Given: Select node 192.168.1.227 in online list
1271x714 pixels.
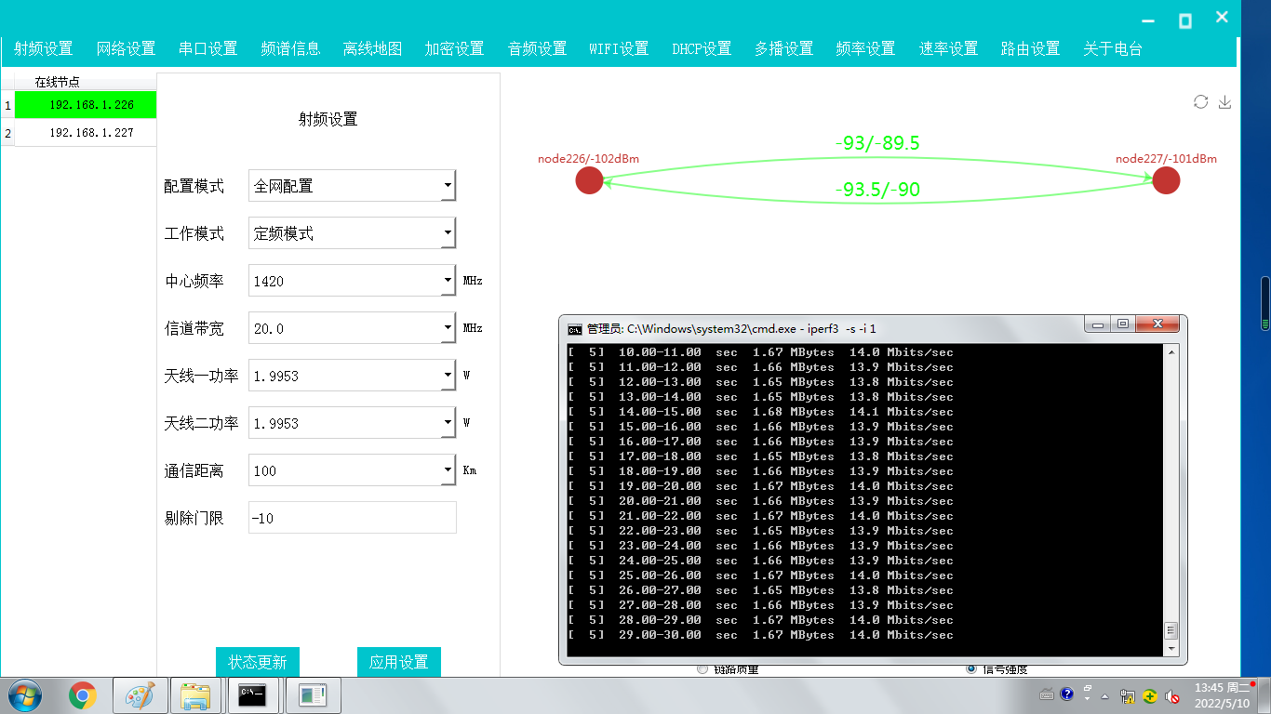Looking at the screenshot, I should (x=86, y=133).
